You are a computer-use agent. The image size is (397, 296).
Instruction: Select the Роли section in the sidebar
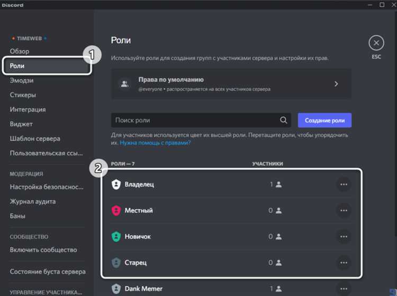pos(47,66)
